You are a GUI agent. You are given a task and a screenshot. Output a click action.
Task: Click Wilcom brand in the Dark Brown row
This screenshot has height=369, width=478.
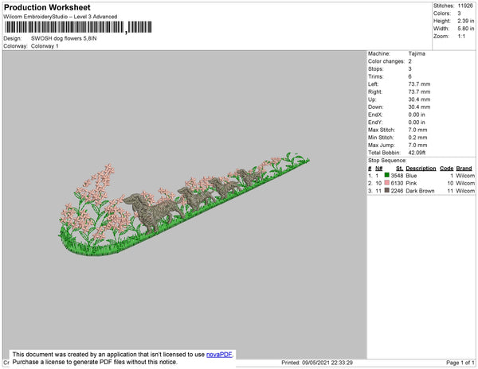465,191
